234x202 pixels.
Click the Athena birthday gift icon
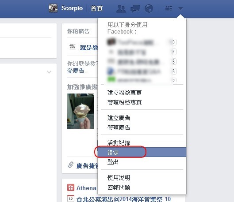pyautogui.click(x=71, y=187)
